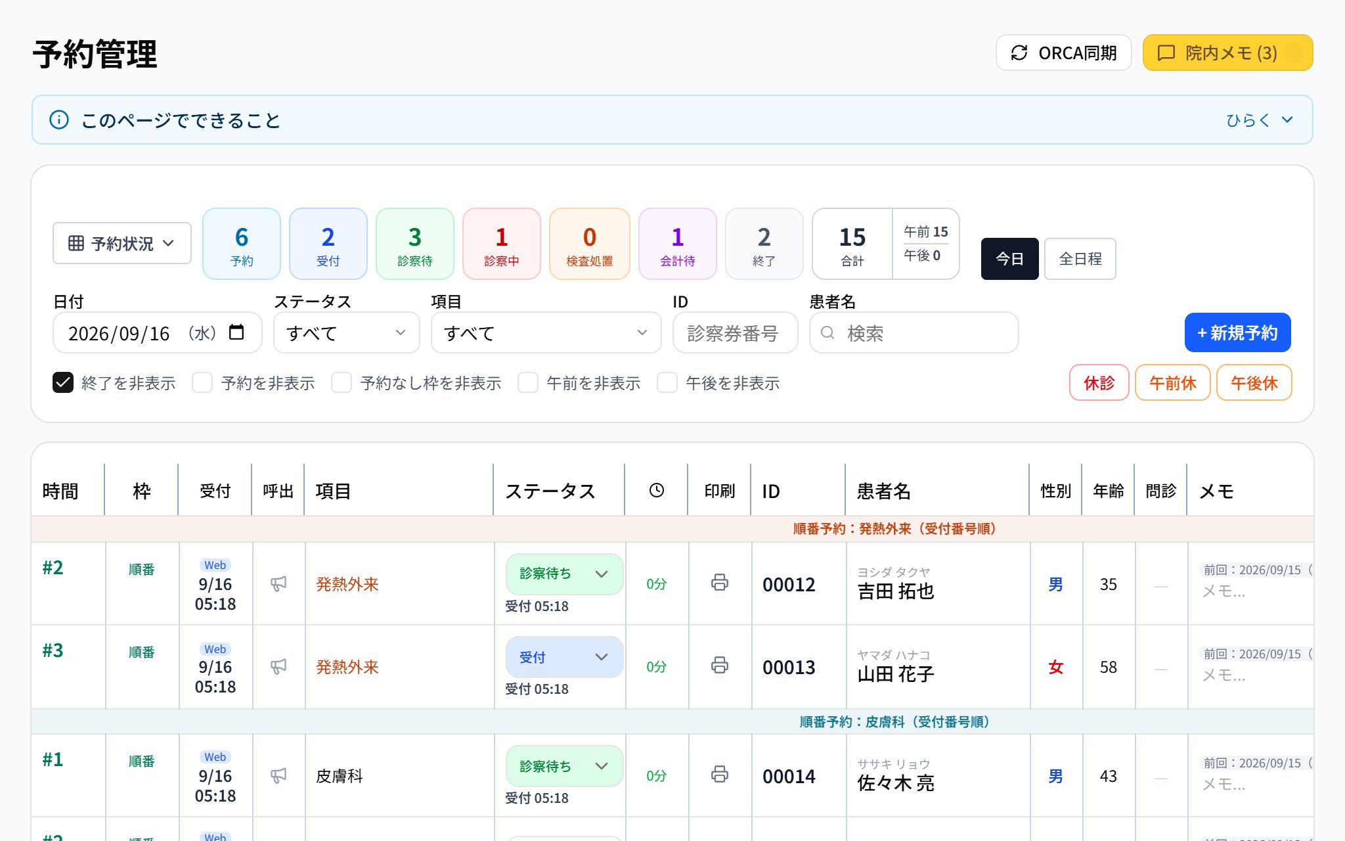Create a new reservation with +新規予約
Viewport: 1345px width, 841px height.
tap(1238, 332)
